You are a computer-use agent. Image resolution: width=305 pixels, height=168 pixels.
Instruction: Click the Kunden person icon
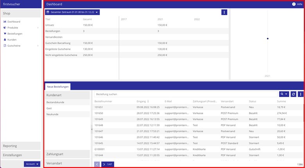5,40
